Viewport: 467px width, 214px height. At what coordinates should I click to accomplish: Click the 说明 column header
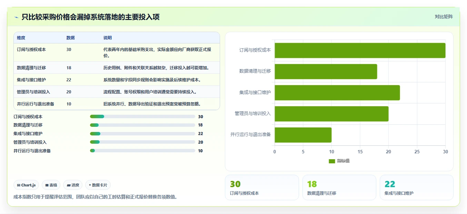coord(108,38)
